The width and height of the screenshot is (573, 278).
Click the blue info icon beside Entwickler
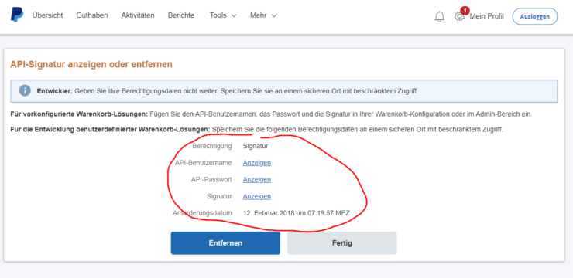pos(25,90)
